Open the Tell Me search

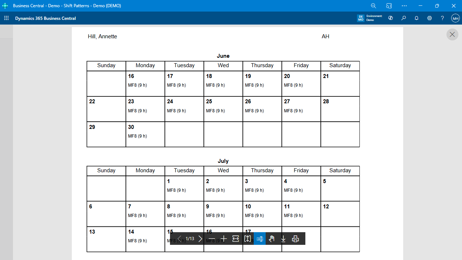404,18
